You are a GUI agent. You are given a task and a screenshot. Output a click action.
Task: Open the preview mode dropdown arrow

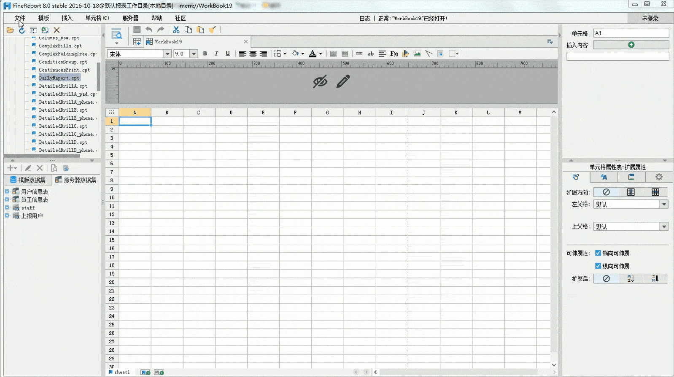point(116,43)
